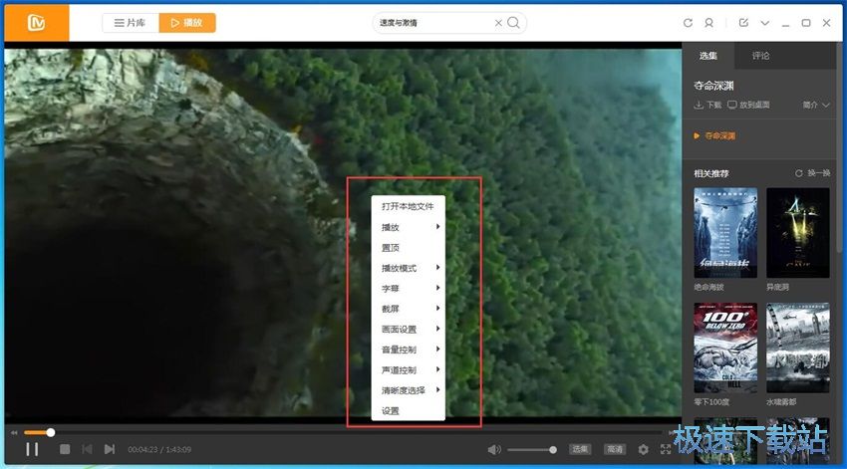Adjust the volume slider
Screen dimensions: 847x469
coord(531,449)
